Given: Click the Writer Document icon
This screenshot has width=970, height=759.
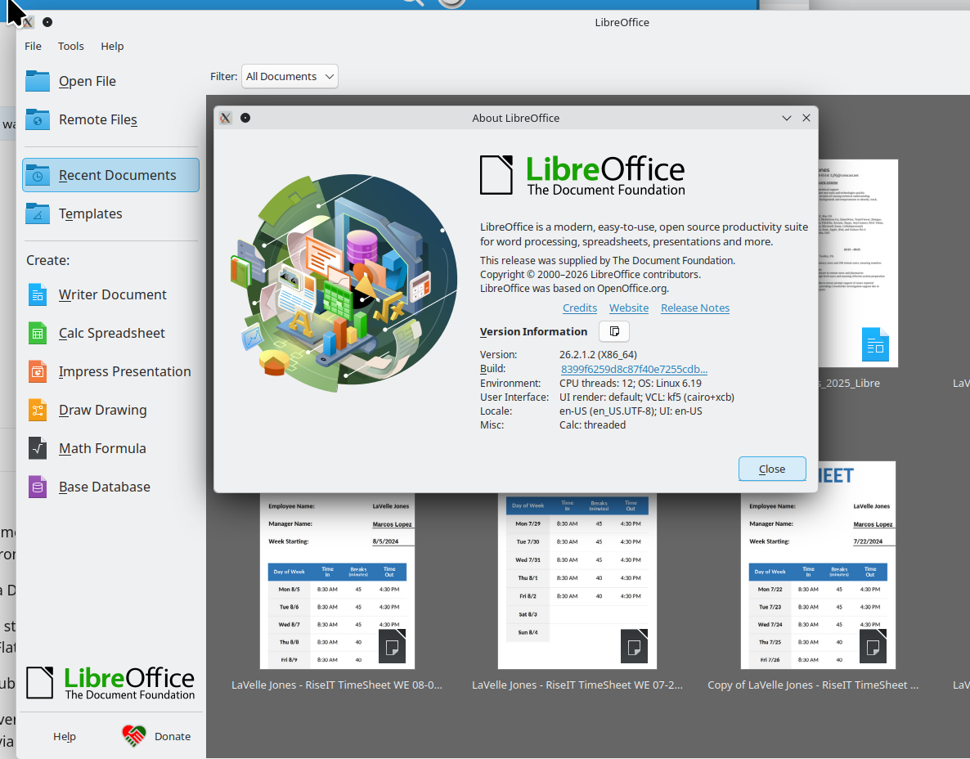Looking at the screenshot, I should [x=38, y=294].
